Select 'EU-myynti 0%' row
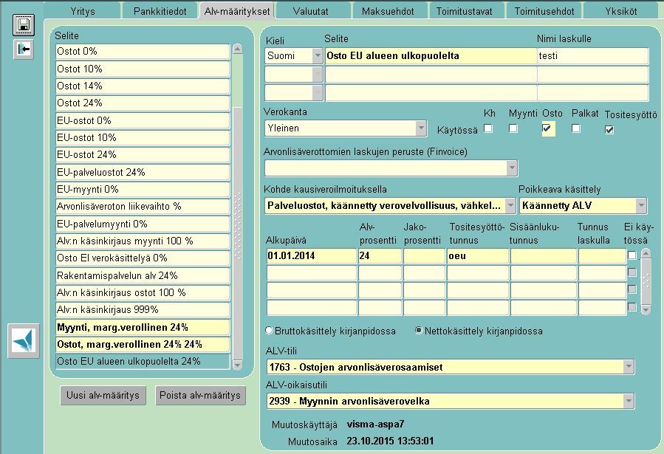 click(143, 189)
